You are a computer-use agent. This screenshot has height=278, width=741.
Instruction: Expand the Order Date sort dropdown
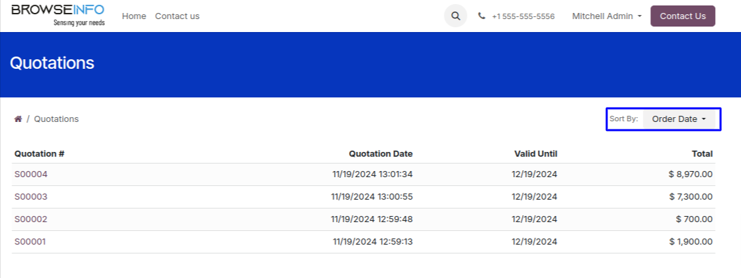pos(679,119)
